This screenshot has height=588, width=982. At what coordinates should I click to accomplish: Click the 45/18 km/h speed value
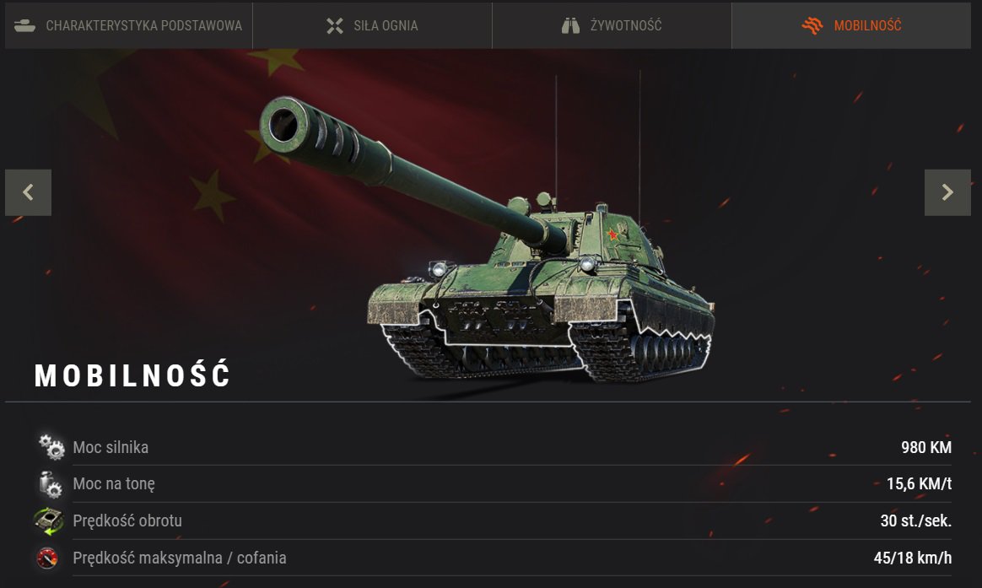(x=913, y=558)
